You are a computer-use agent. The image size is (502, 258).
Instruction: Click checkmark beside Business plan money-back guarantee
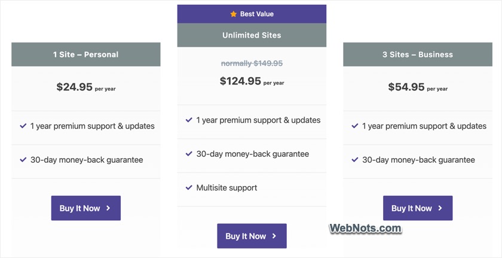355,160
